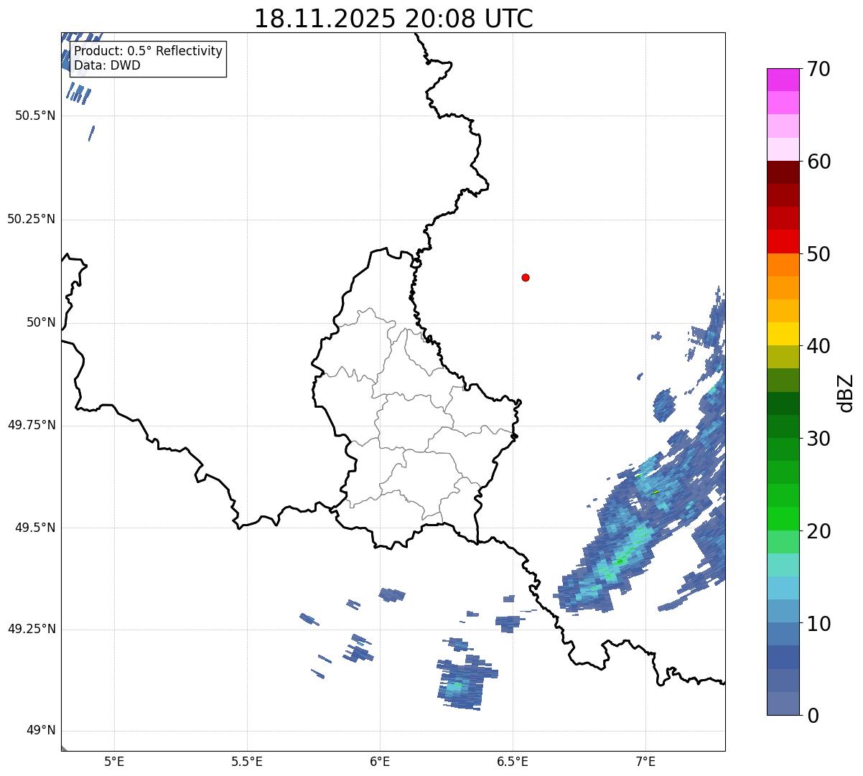Click the latitude label 49.75°N
Viewport: 863px width, 776px height.
click(32, 425)
